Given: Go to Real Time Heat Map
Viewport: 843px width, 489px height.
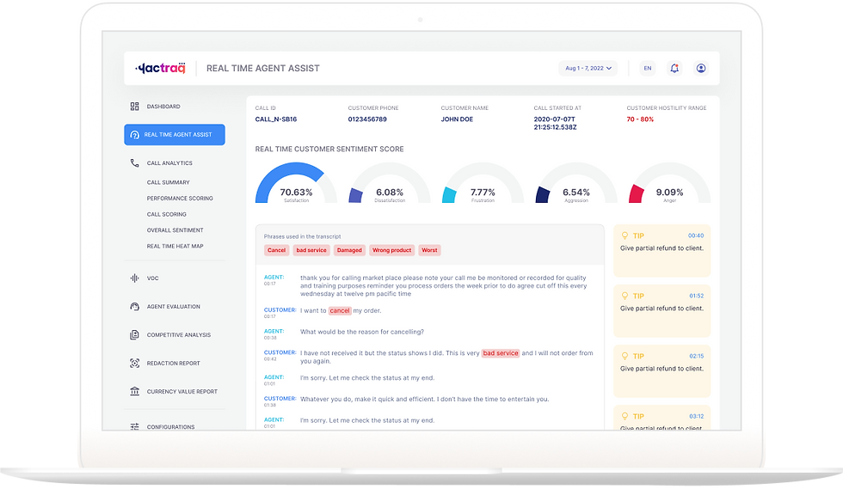Looking at the screenshot, I should (x=175, y=246).
